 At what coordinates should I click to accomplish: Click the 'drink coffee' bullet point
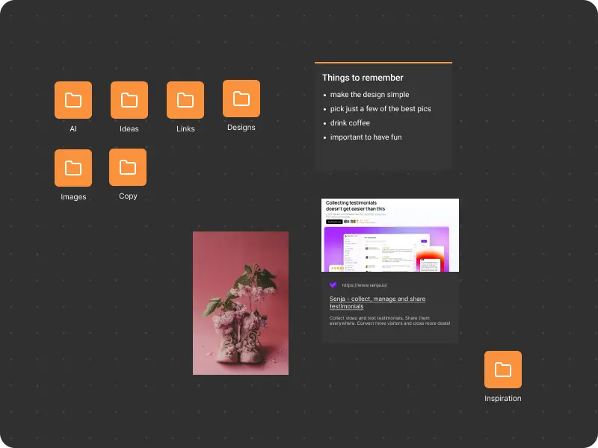coord(350,122)
